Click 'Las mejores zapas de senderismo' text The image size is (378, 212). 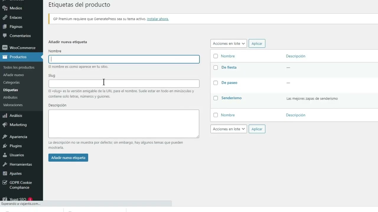[x=312, y=99]
